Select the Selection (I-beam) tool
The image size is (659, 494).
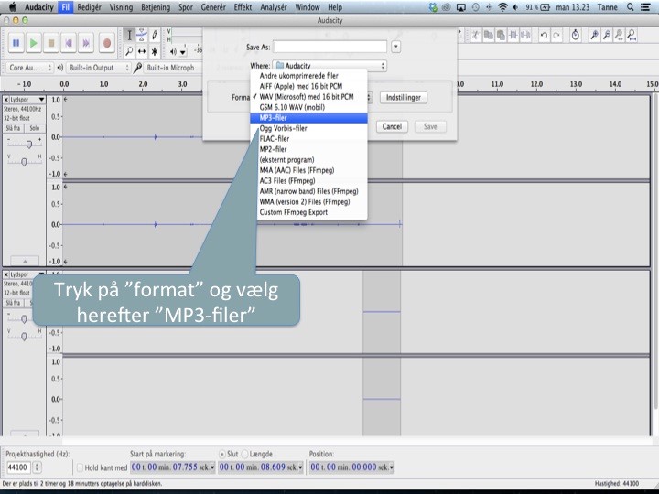[129, 36]
